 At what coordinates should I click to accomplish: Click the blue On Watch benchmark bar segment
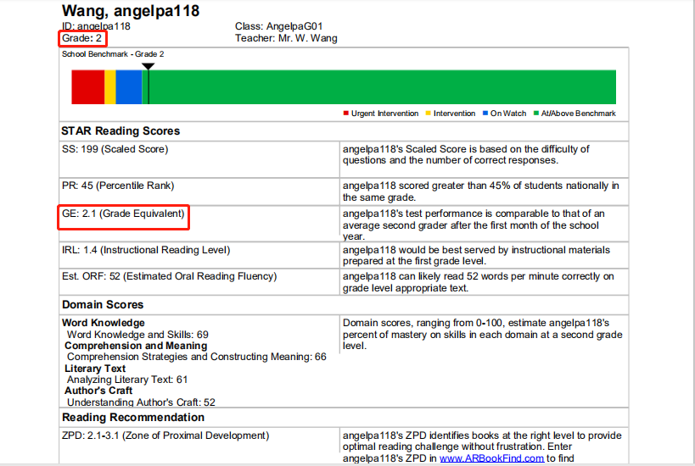[x=128, y=87]
